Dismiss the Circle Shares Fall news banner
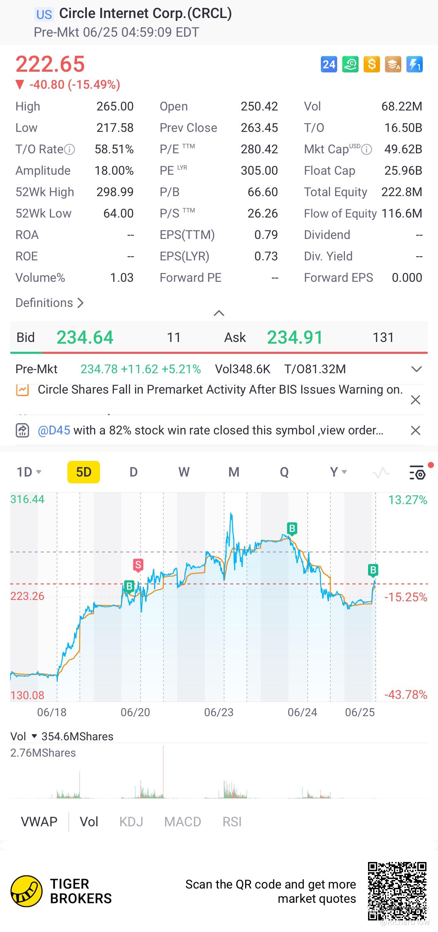The width and height of the screenshot is (438, 932). pyautogui.click(x=416, y=400)
